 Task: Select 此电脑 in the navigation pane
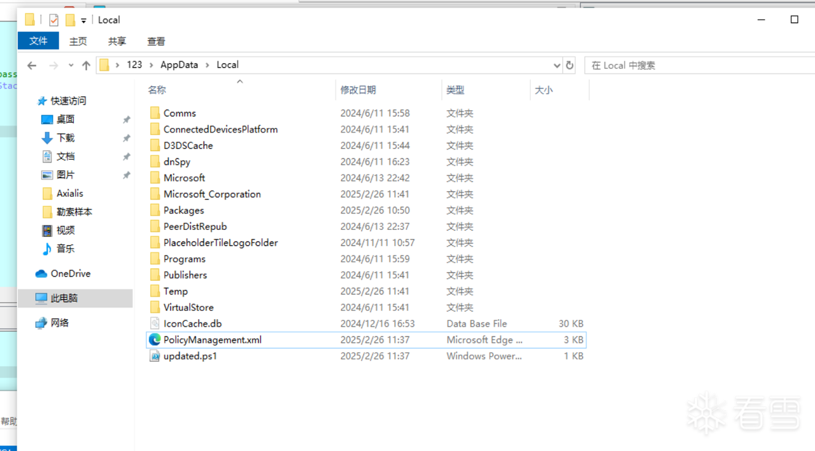coord(64,298)
